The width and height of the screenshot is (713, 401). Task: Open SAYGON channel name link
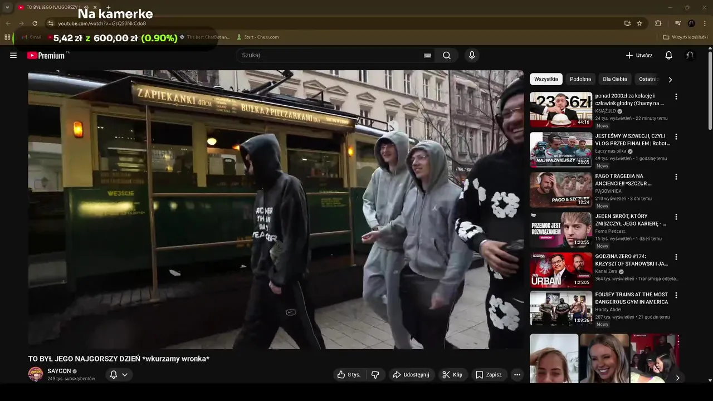[x=59, y=371]
